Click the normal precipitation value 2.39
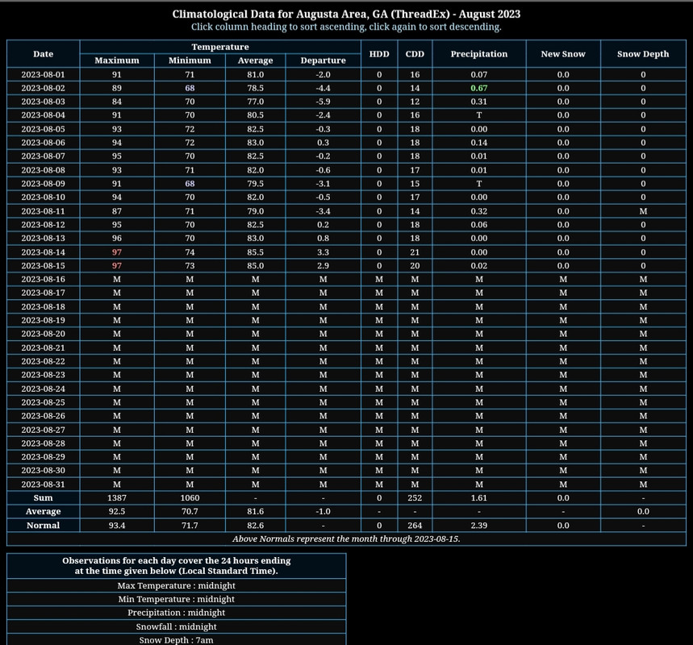Viewport: 693px width, 645px height. click(479, 526)
